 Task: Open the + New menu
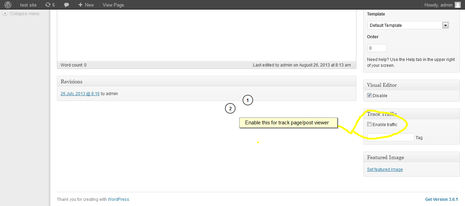pos(86,5)
